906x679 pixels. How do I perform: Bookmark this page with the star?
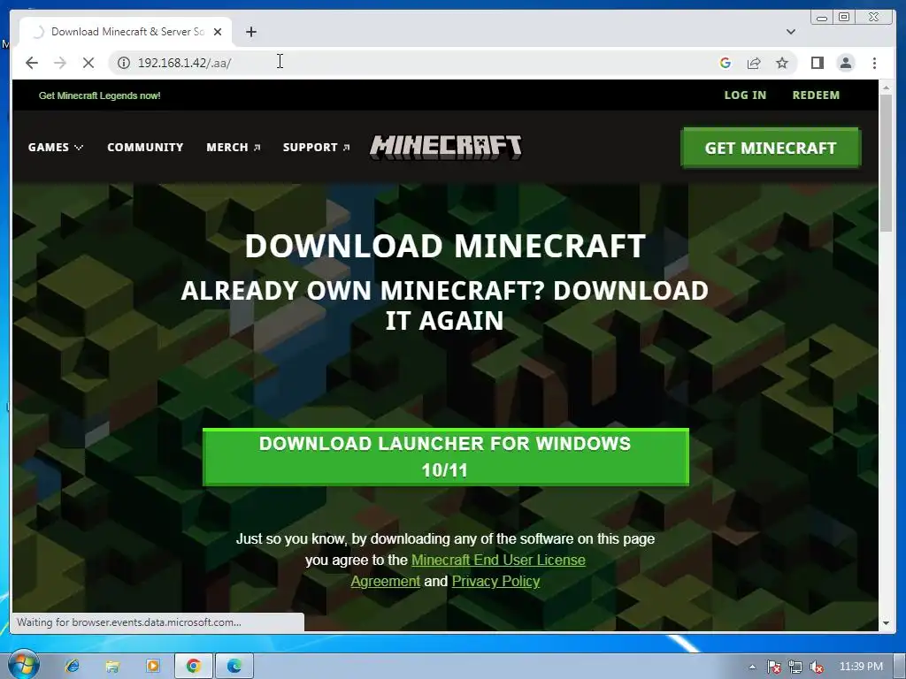click(782, 63)
